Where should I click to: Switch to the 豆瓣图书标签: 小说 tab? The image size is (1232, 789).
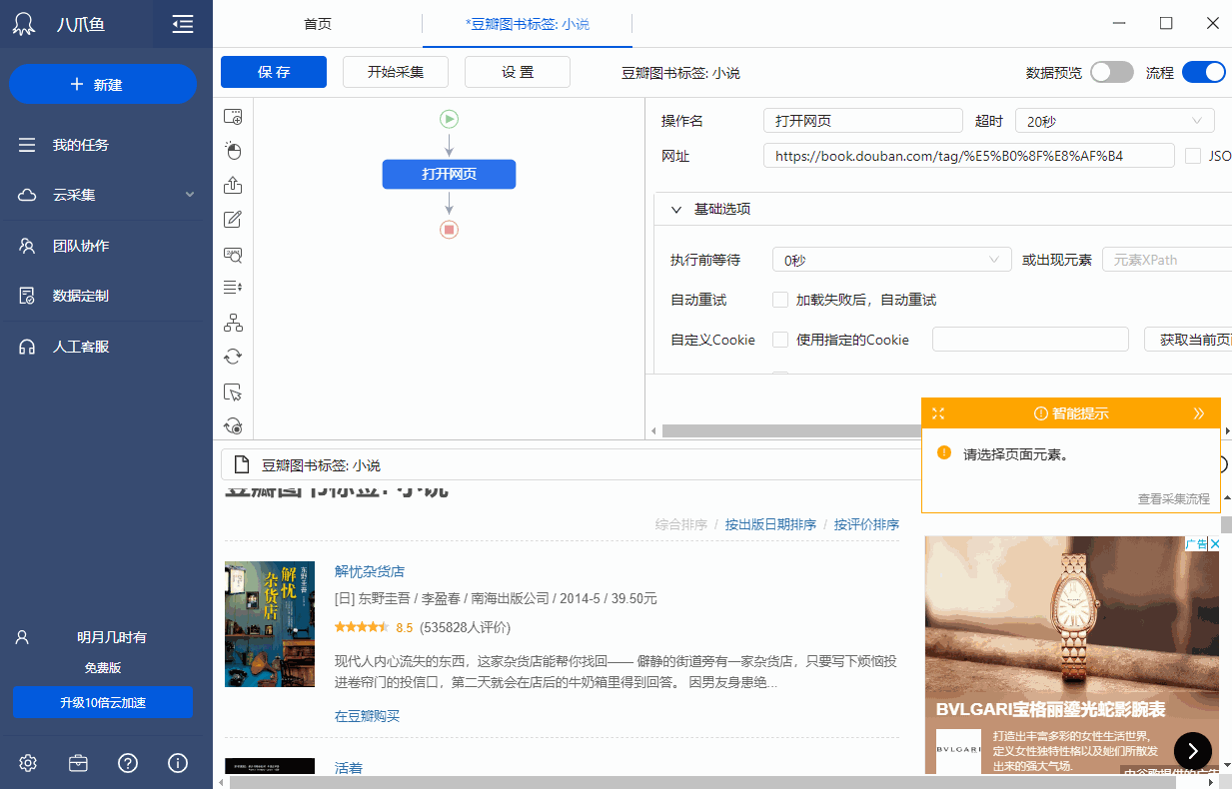coord(528,24)
